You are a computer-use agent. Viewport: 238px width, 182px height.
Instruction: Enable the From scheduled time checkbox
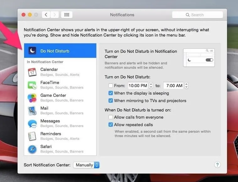click(x=111, y=86)
